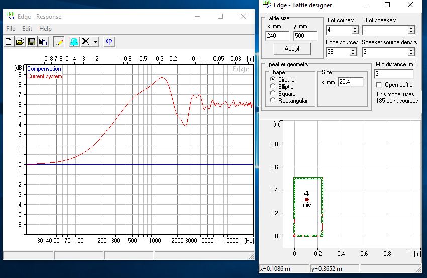Decrease the number of speakers
Screen dimensions: 427x278
click(x=411, y=32)
